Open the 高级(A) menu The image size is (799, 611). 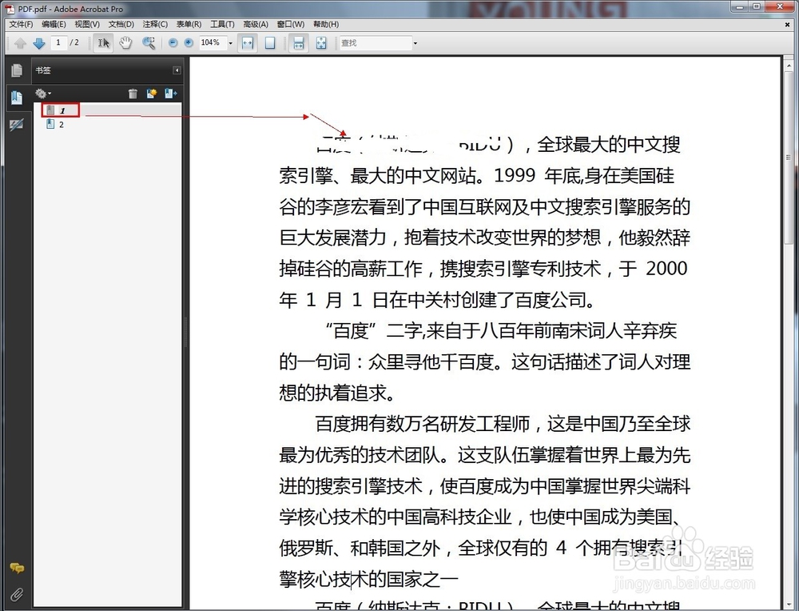256,24
